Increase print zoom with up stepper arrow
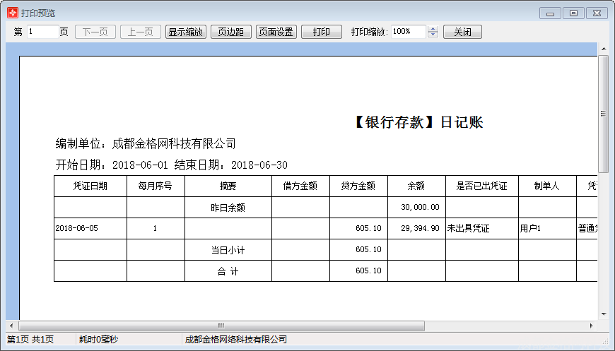The height and width of the screenshot is (351, 615). coord(433,29)
